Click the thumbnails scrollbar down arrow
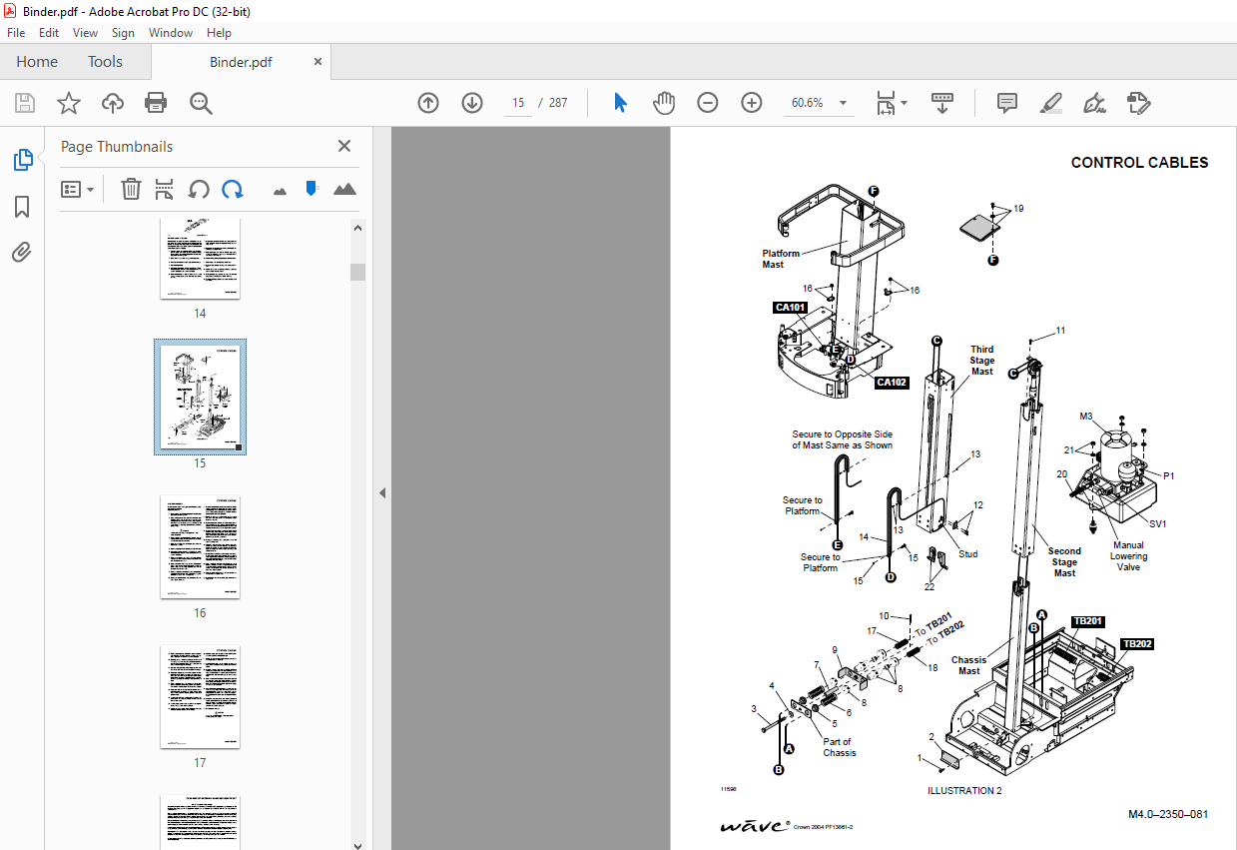The height and width of the screenshot is (850, 1237). coord(357,845)
